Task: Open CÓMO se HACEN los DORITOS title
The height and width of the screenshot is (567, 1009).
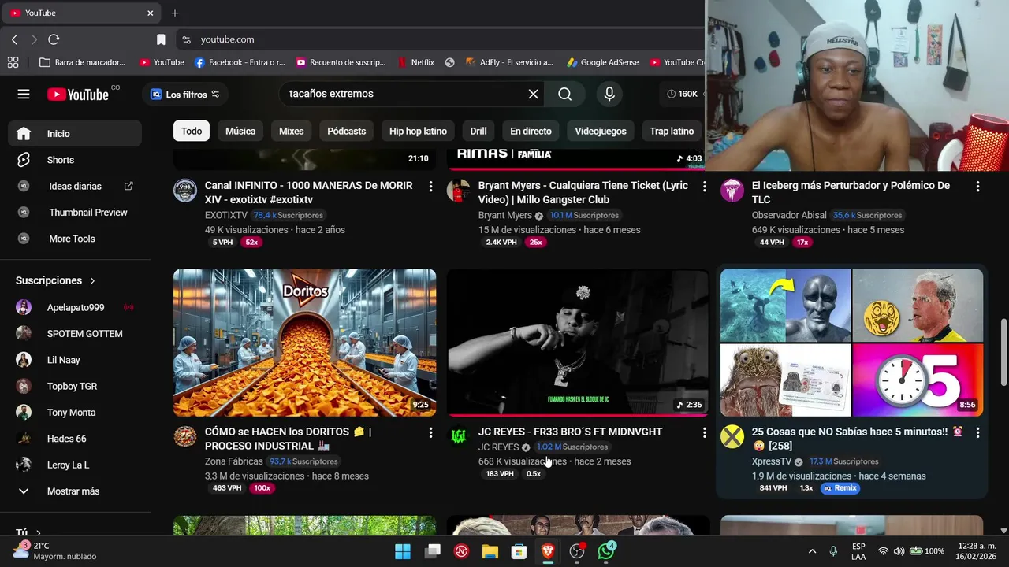Action: (288, 439)
